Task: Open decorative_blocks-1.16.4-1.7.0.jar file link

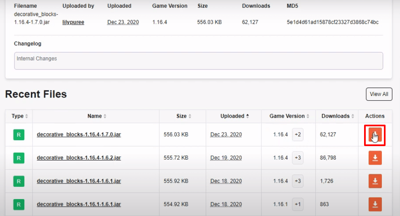Action: click(x=79, y=135)
